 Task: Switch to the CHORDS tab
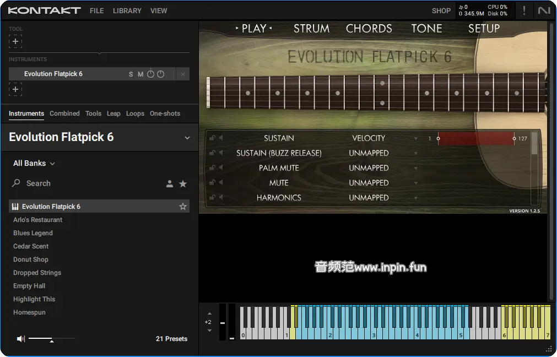coord(369,29)
